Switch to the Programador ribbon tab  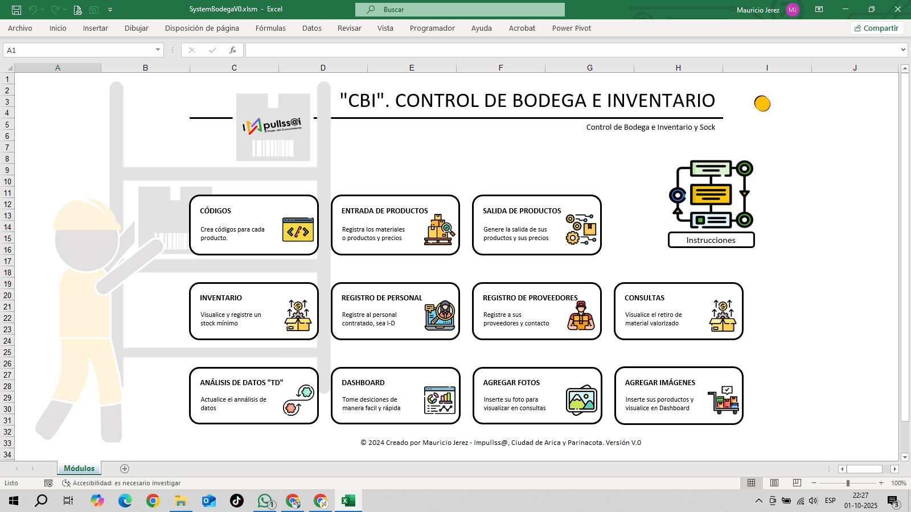point(432,28)
